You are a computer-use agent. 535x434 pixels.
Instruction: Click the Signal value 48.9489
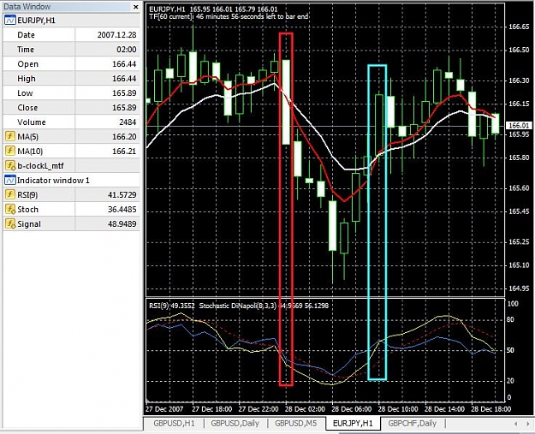(x=122, y=223)
